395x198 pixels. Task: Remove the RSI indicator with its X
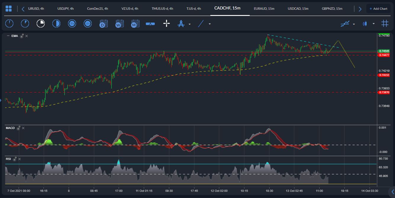(x=19, y=159)
